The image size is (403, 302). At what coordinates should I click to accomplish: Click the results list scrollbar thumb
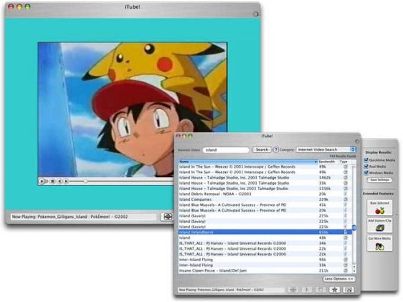coord(354,227)
